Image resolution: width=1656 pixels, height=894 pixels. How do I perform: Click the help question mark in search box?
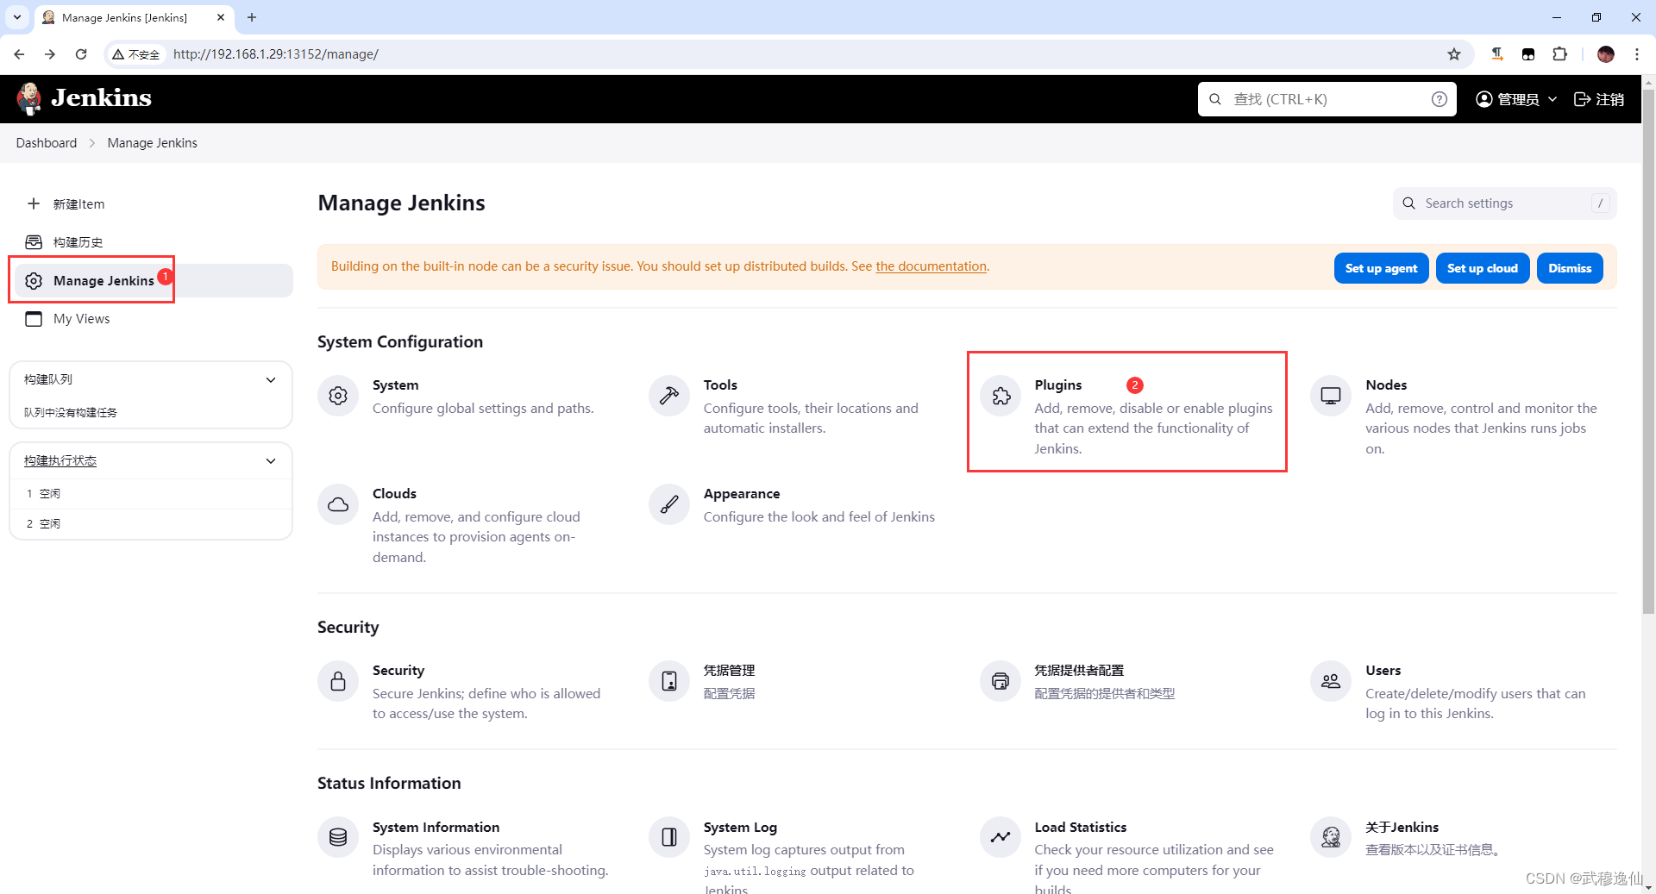1439,99
